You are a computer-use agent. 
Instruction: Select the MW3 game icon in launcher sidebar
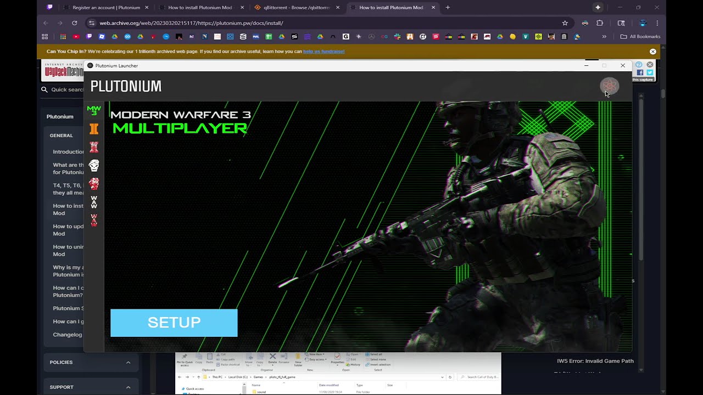coord(94,110)
